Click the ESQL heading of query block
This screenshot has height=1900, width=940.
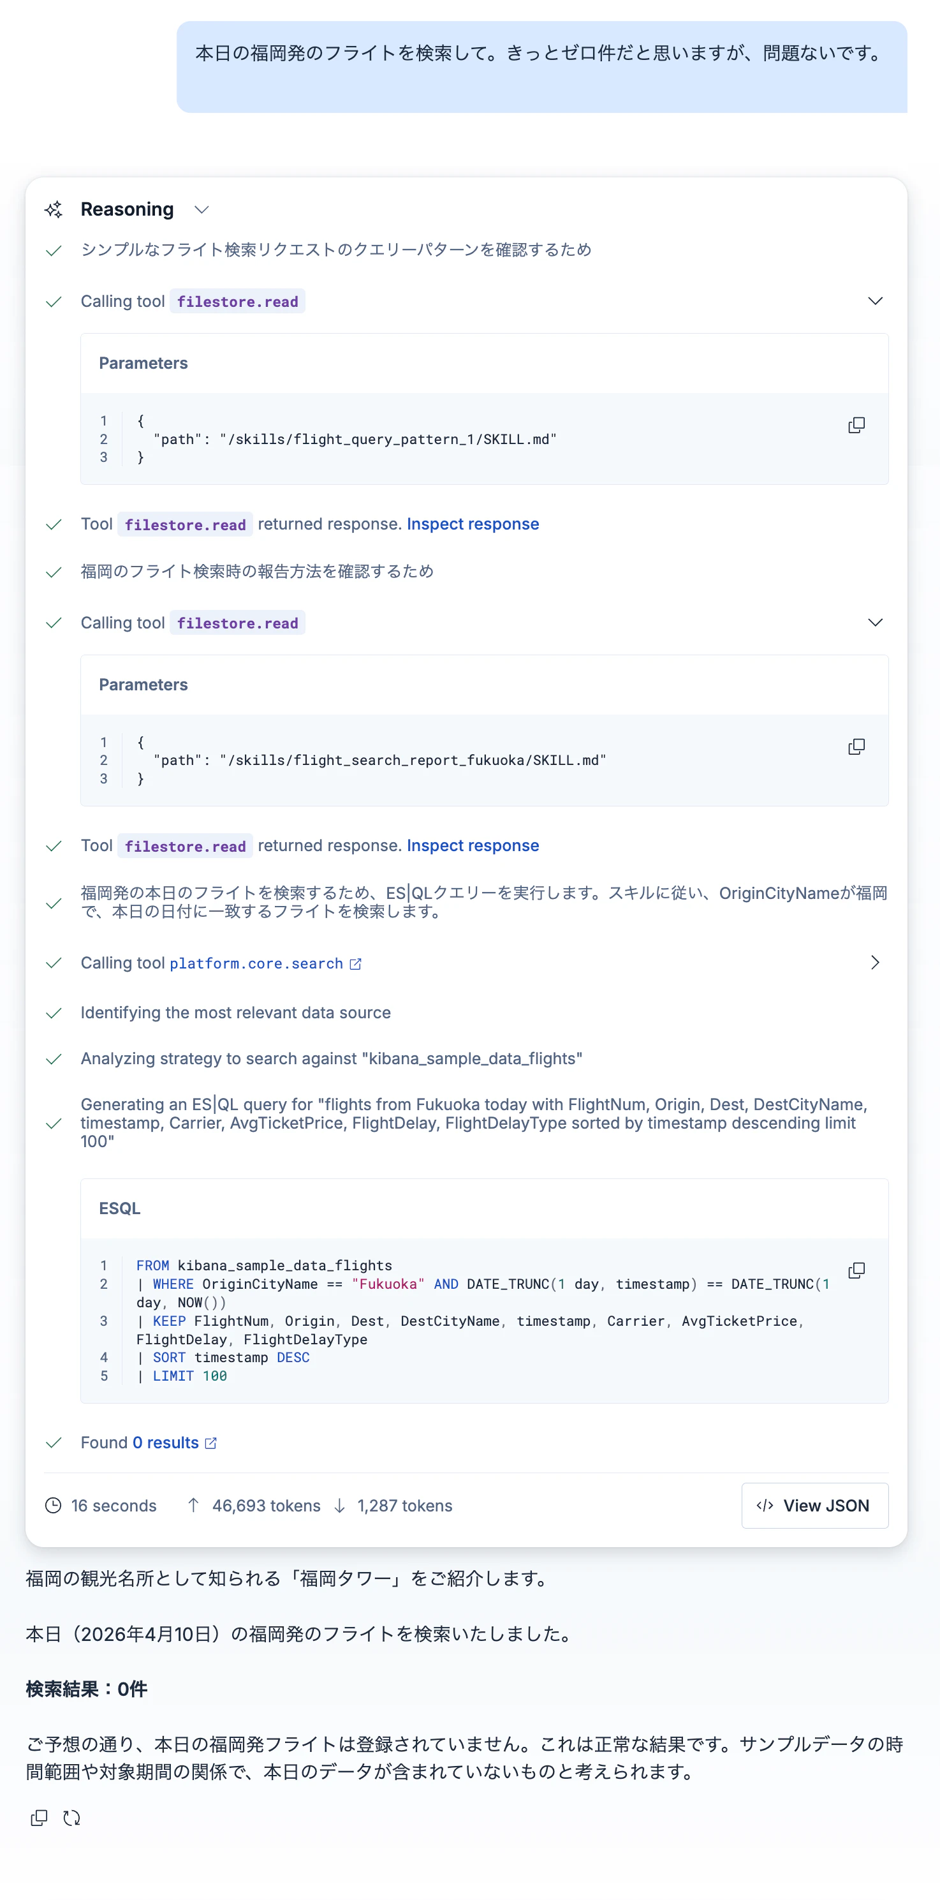[119, 1208]
